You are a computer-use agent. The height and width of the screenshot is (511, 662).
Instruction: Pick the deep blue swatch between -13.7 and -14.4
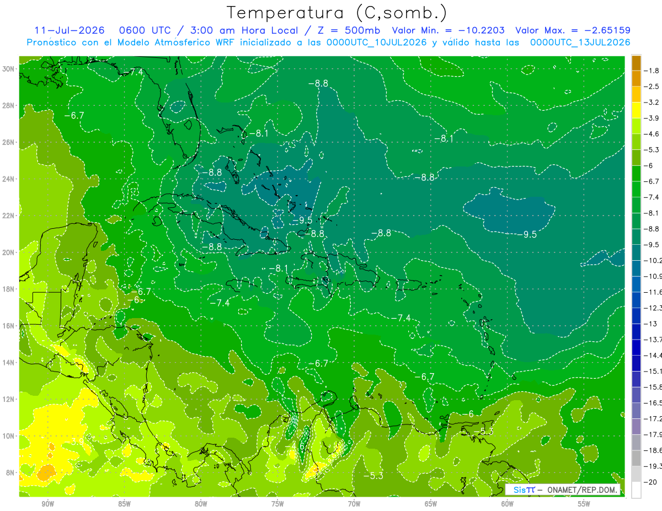[x=636, y=347]
